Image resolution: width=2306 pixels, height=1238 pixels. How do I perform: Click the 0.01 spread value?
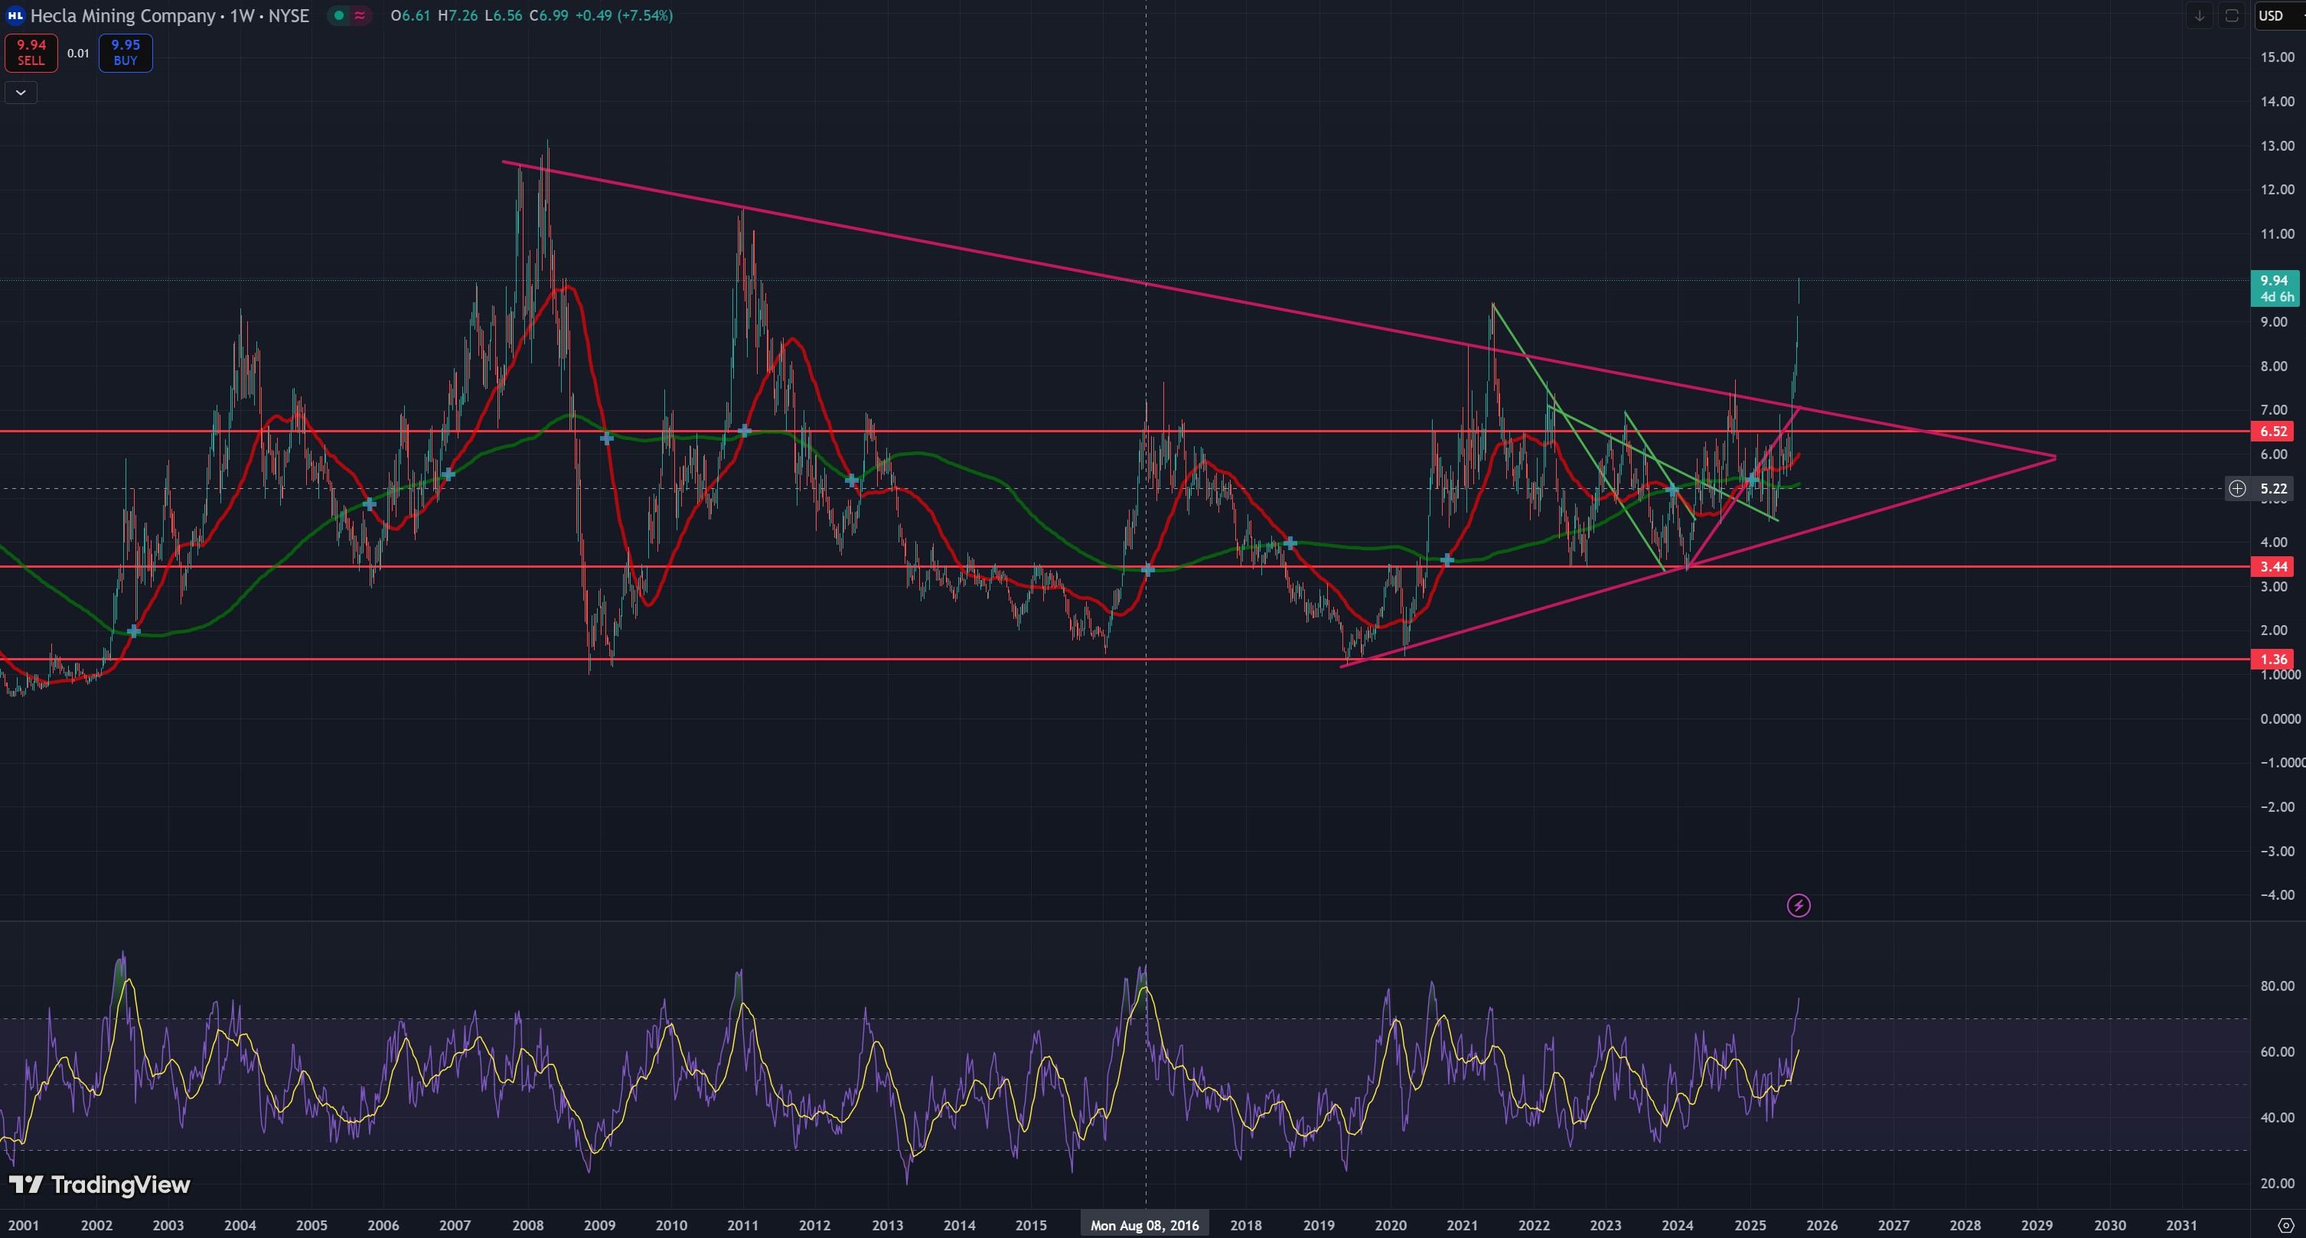click(x=78, y=53)
